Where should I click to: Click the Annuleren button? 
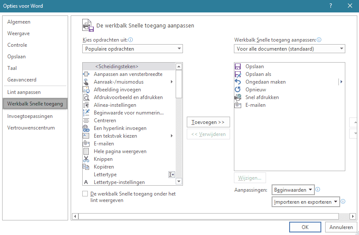341,227
